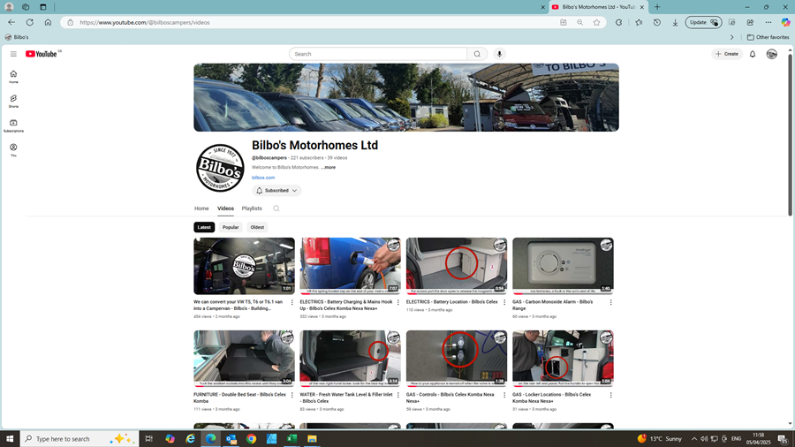The width and height of the screenshot is (795, 447).
Task: Expand the Subscribed notification dropdown
Action: coord(276,191)
